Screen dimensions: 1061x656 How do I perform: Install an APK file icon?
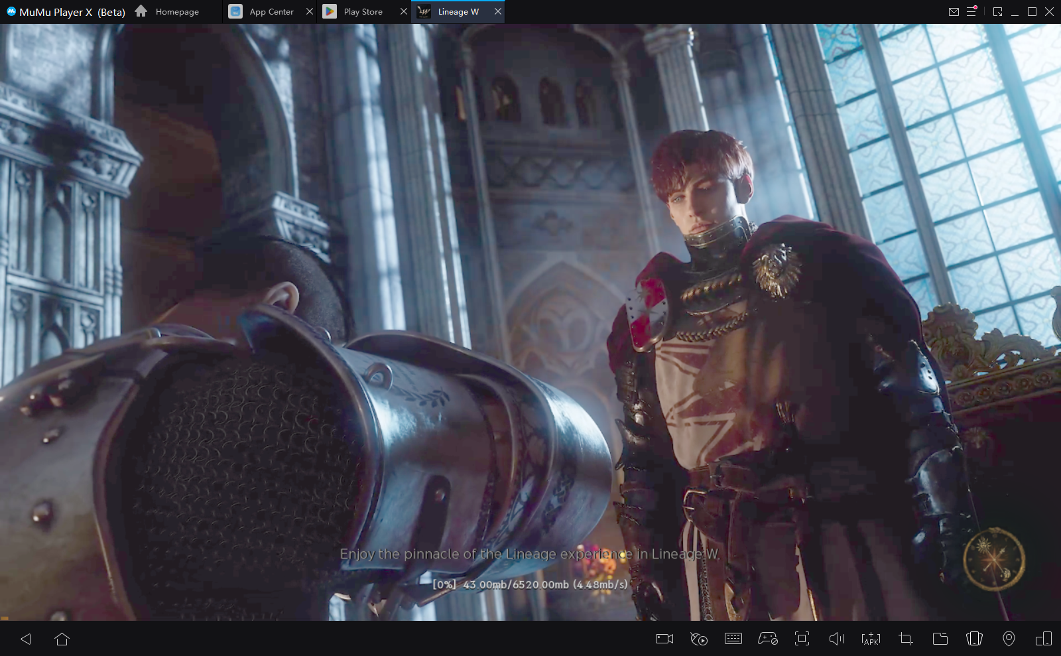tap(871, 639)
